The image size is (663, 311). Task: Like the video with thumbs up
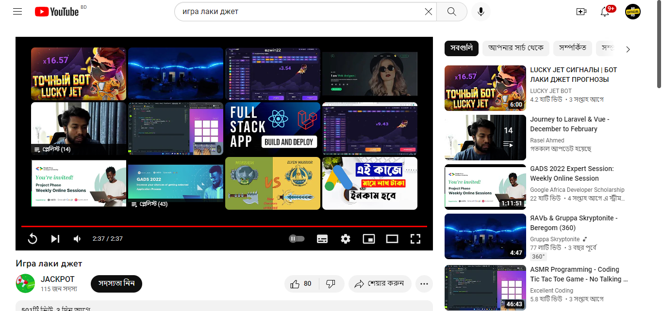(301, 284)
